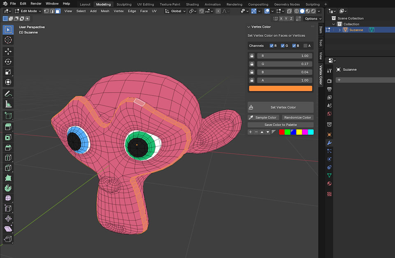395x258 pixels.
Task: Switch to the Sculpting workspace tab
Action: point(124,5)
